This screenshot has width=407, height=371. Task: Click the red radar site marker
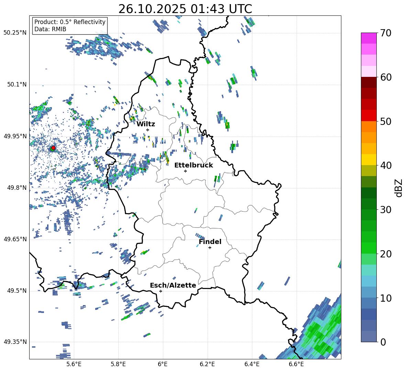[x=53, y=148]
